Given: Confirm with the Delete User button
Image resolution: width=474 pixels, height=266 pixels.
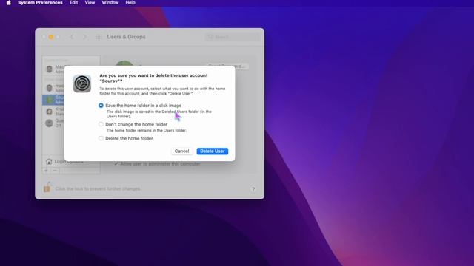Looking at the screenshot, I should (x=213, y=151).
